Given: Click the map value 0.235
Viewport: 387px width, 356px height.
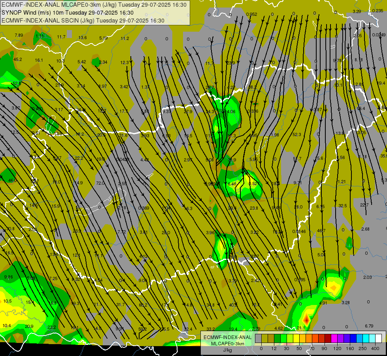Looking at the screenshot, I should click(378, 11).
